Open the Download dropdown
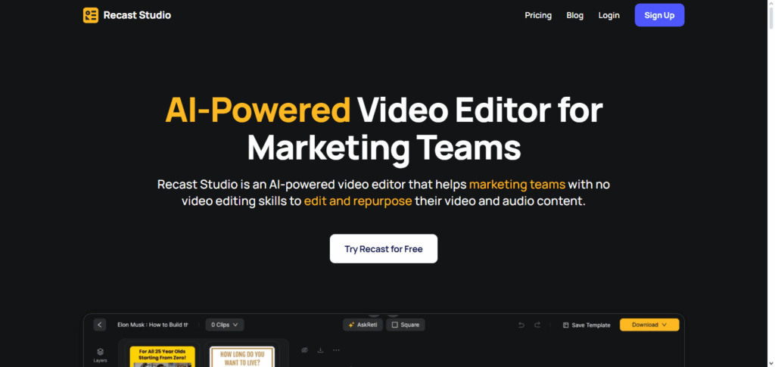775x367 pixels. click(649, 325)
